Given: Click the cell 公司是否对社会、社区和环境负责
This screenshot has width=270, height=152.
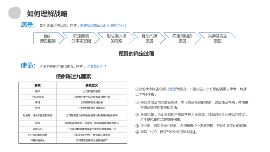Looking at the screenshot, I should tap(92, 135).
